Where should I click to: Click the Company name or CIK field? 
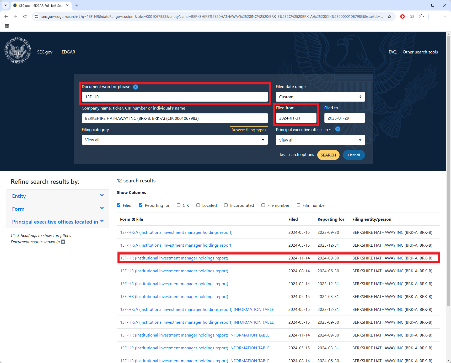175,118
